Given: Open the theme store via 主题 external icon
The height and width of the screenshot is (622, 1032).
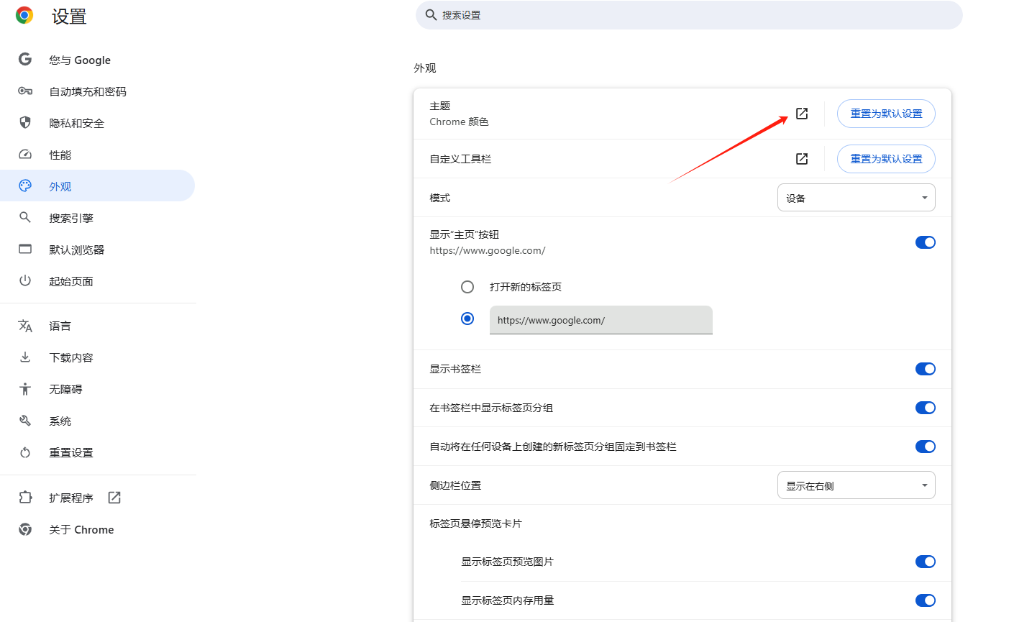Looking at the screenshot, I should tap(802, 114).
